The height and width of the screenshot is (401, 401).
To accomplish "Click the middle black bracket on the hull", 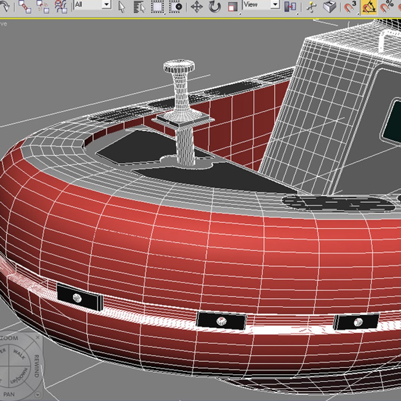I will 221,321.
